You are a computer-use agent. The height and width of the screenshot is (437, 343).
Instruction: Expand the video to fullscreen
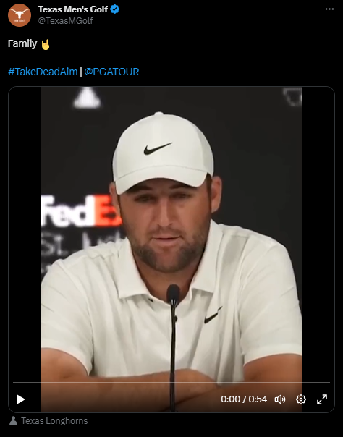tap(322, 399)
